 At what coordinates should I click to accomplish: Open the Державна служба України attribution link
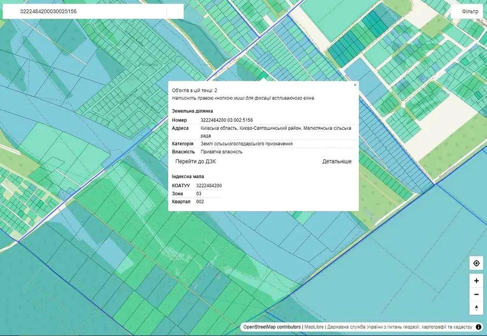pyautogui.click(x=399, y=327)
